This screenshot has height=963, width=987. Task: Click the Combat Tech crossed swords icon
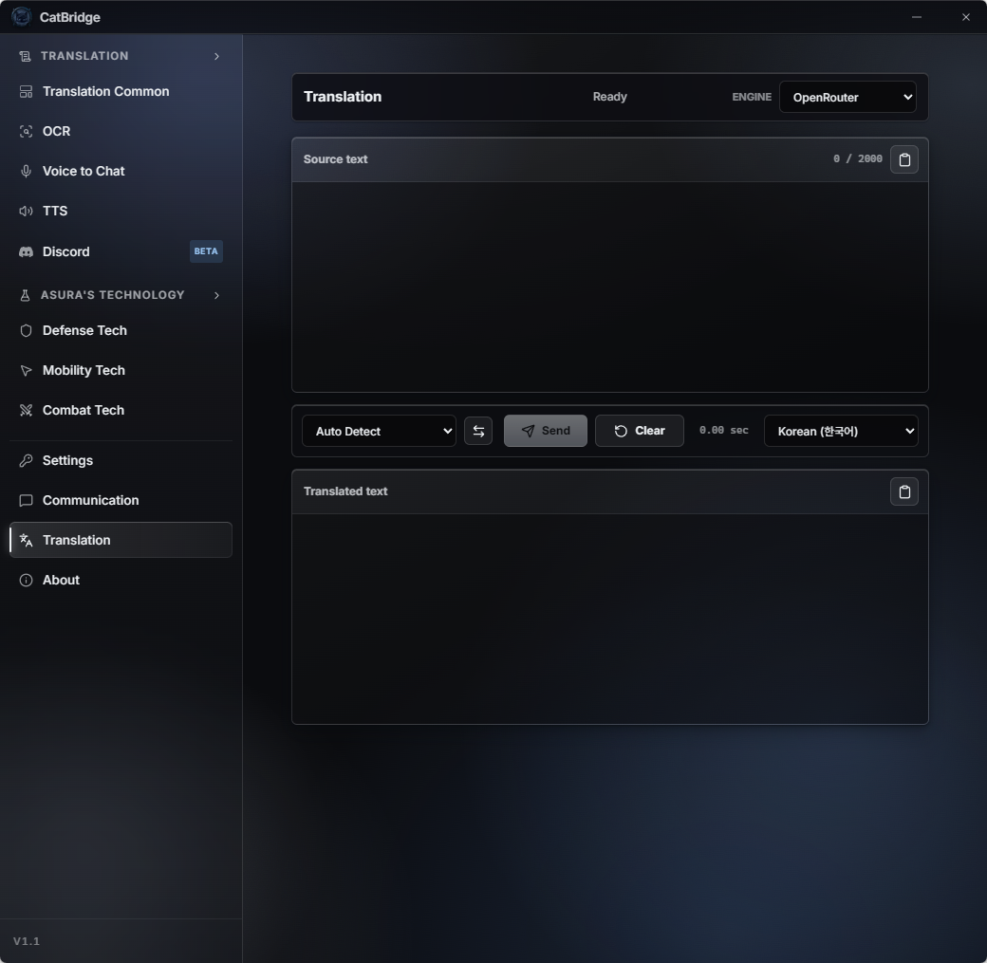[26, 411]
